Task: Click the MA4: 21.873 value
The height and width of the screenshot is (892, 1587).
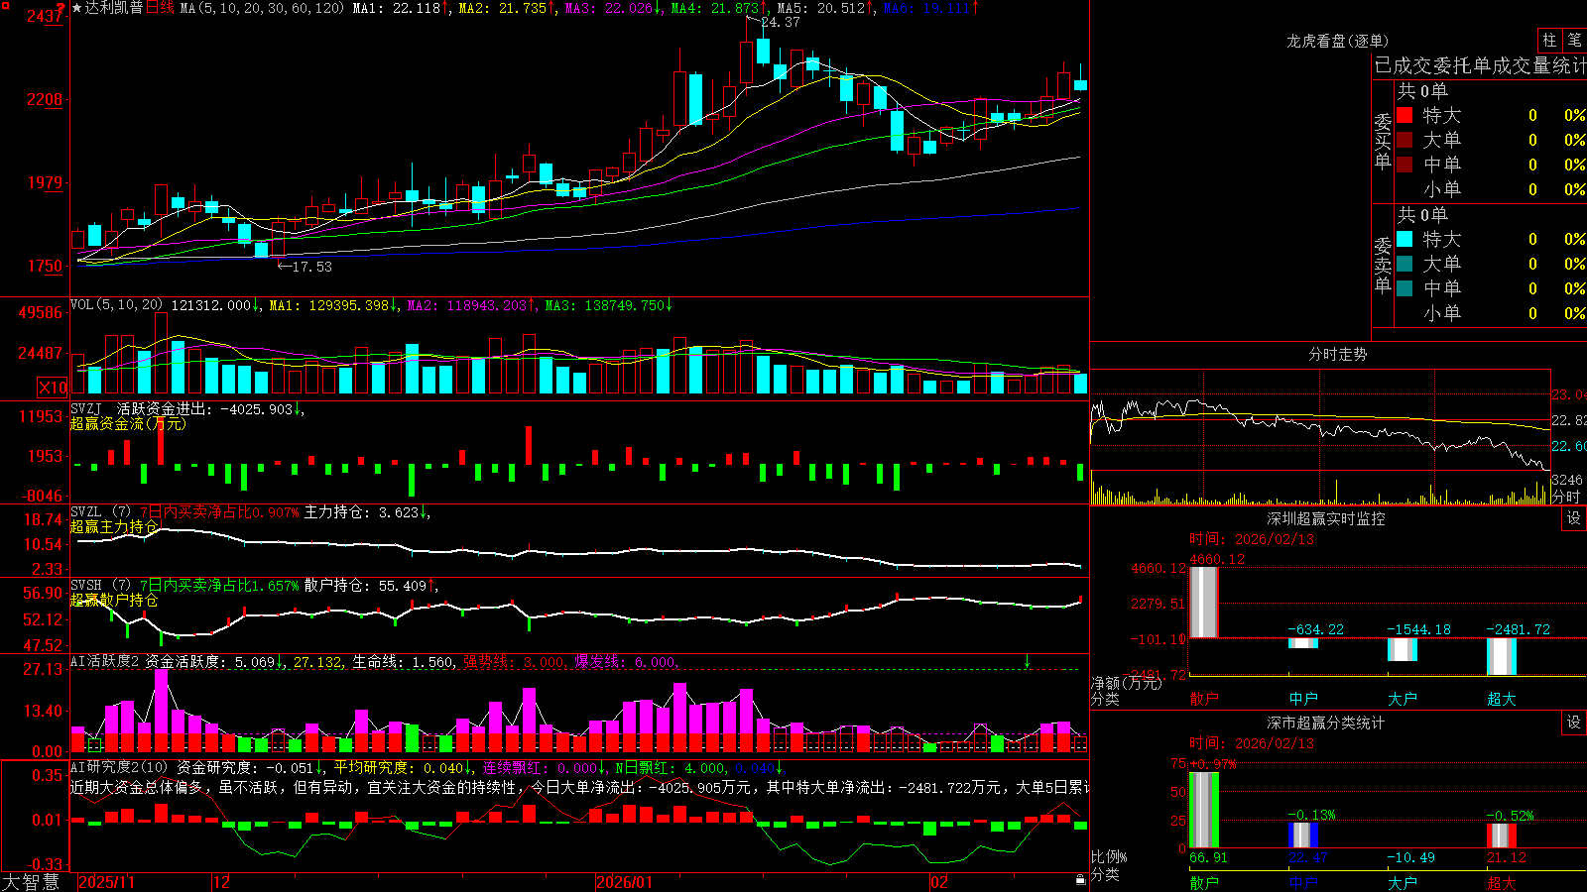Action: 715,8
